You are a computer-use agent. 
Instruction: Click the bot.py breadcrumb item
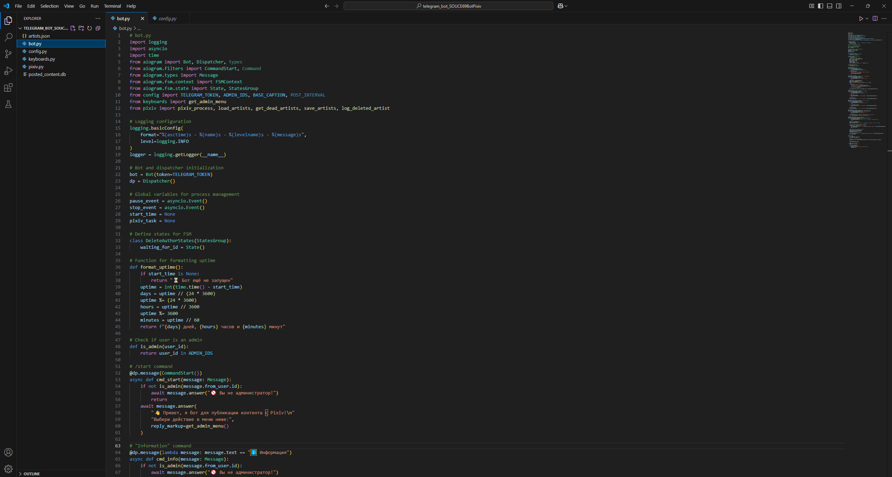pos(125,28)
